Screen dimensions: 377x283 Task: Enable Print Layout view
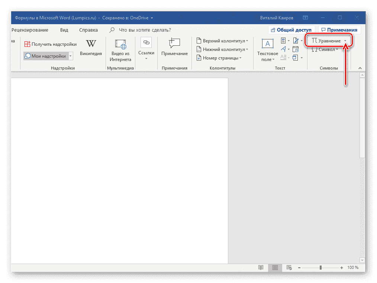tap(275, 267)
